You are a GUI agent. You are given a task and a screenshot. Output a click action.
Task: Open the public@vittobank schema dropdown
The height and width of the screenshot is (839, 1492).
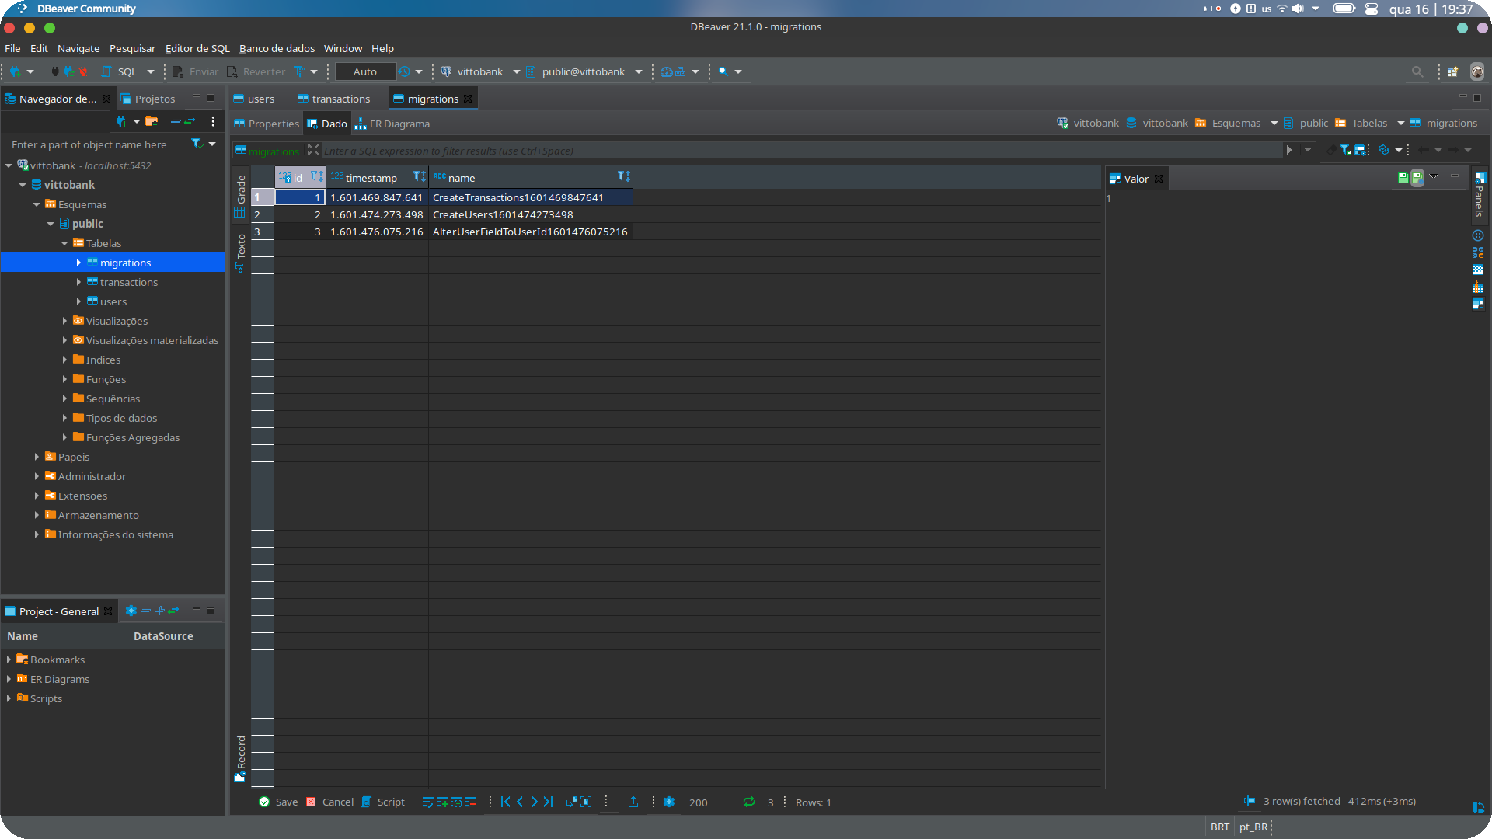click(x=639, y=71)
